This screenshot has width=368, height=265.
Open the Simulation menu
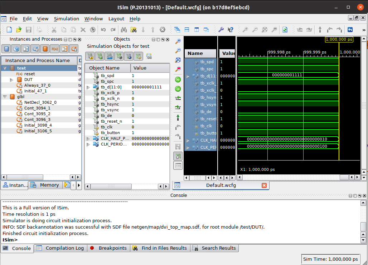click(x=66, y=19)
